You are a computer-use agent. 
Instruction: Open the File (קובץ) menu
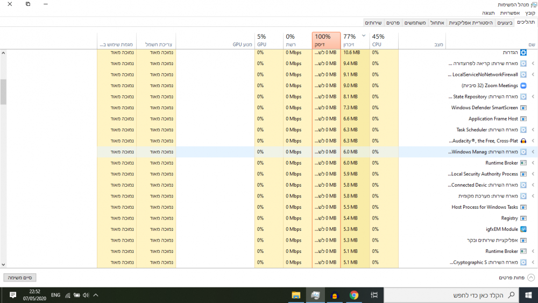click(x=530, y=13)
